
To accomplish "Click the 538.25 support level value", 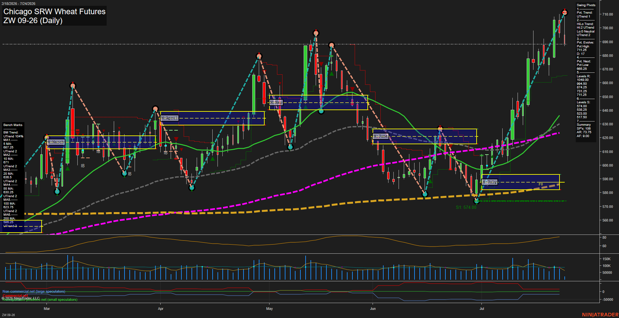I will [582, 110].
